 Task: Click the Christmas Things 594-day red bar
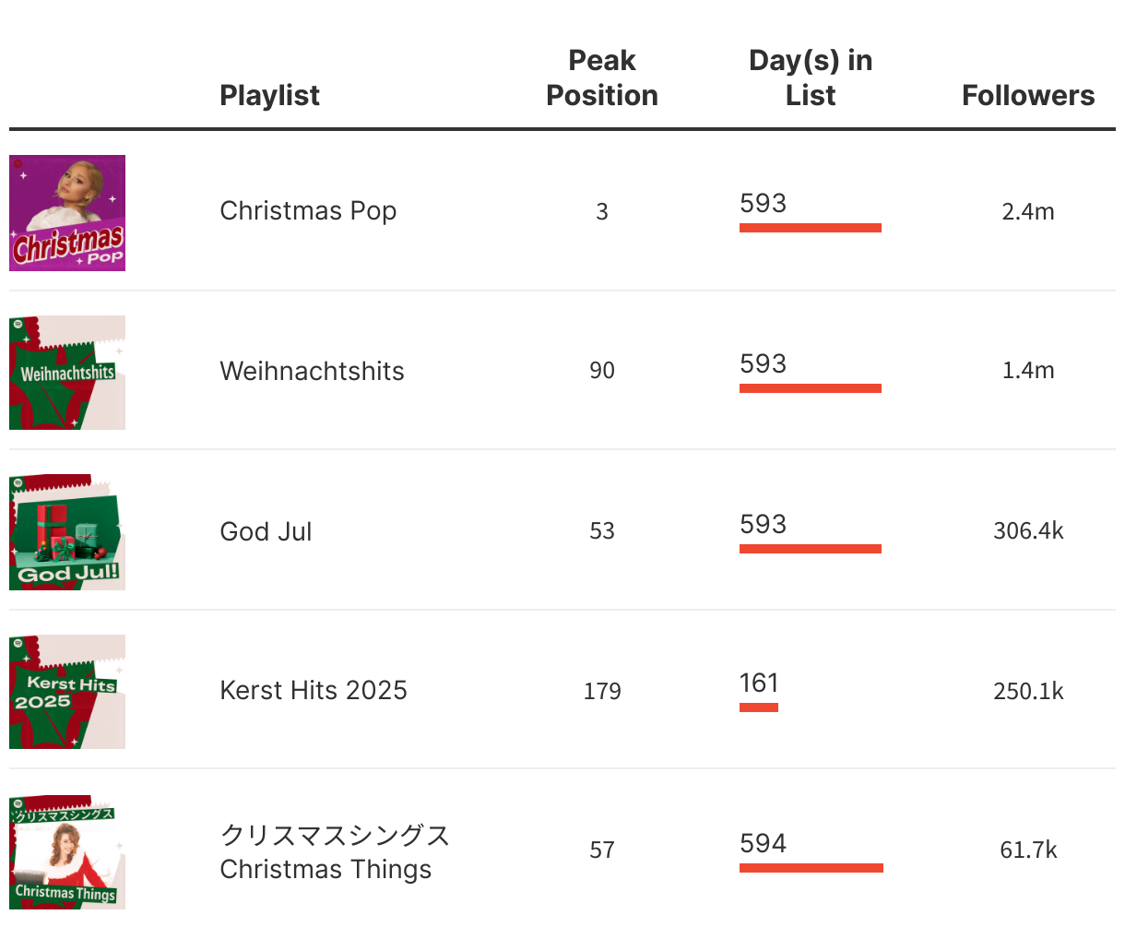[811, 868]
